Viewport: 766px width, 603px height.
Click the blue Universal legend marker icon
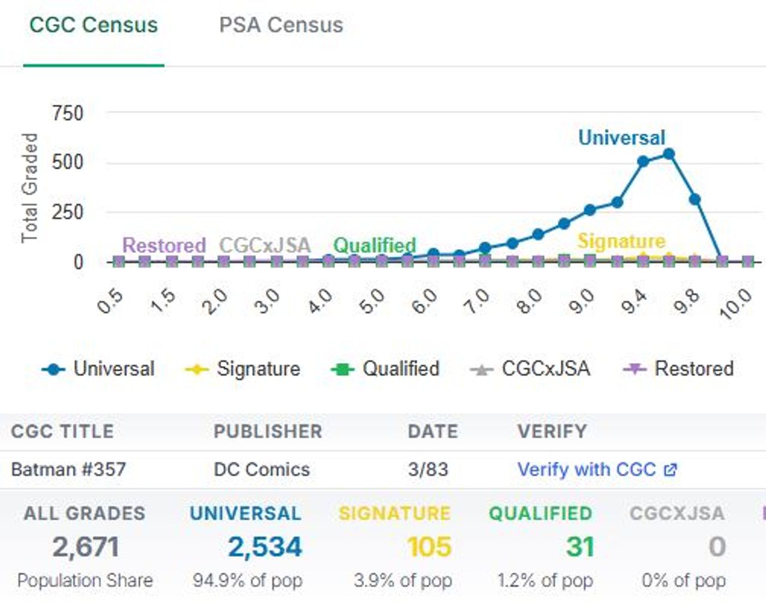tap(53, 370)
